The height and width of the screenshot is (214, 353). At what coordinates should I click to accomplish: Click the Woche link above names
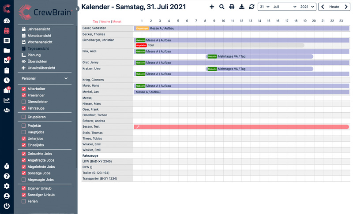pos(105,22)
